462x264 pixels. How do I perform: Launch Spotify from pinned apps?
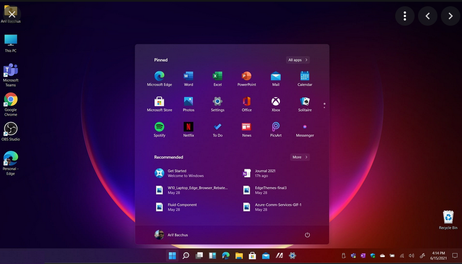point(159,129)
